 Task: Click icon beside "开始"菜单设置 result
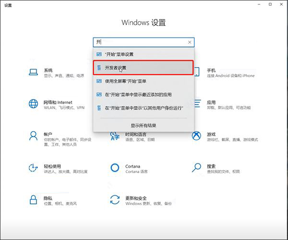click(99, 54)
